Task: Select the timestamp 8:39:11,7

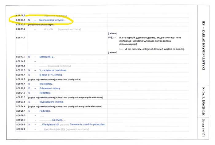Action: click(x=21, y=37)
